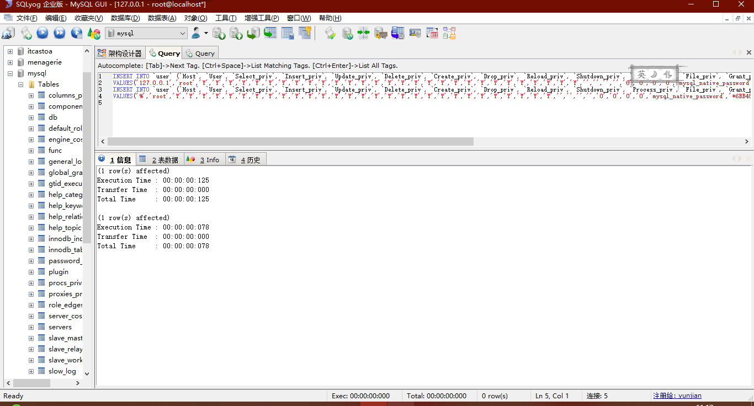The width and height of the screenshot is (754, 406).
Task: Expand the plugin table node
Action: (31, 272)
